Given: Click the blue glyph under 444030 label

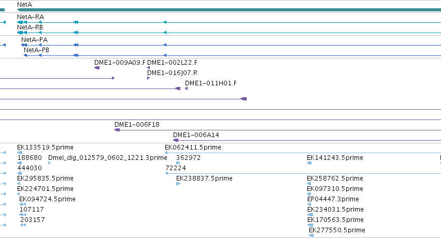Looking at the screenshot, I should pyautogui.click(x=19, y=173).
